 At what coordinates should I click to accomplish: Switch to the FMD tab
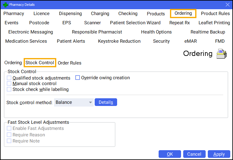tap(220, 41)
